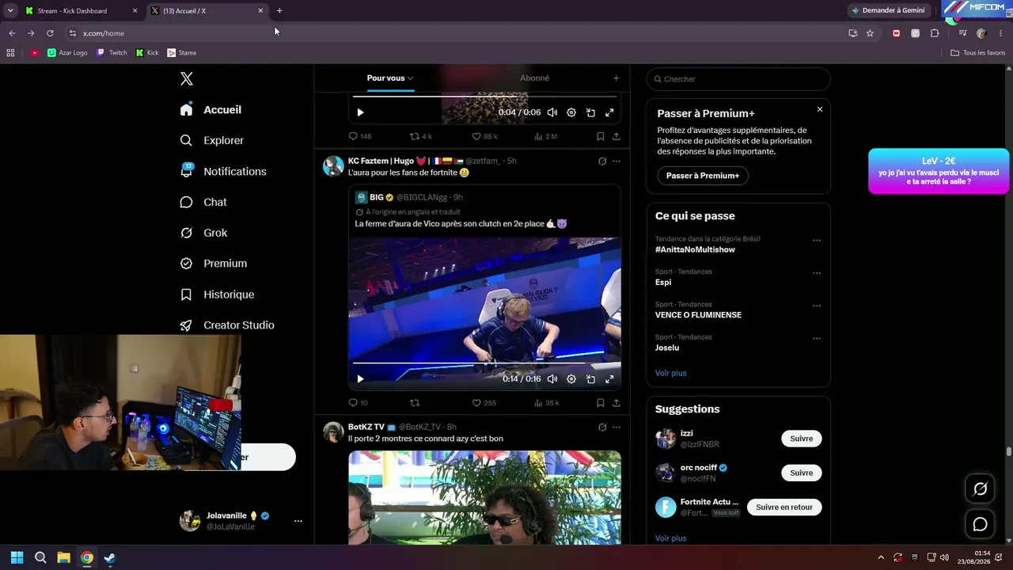
Task: Like the post with 85 k likes
Action: pyautogui.click(x=484, y=136)
